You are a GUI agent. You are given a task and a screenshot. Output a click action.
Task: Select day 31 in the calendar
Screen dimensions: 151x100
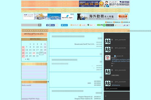click(x=37, y=56)
